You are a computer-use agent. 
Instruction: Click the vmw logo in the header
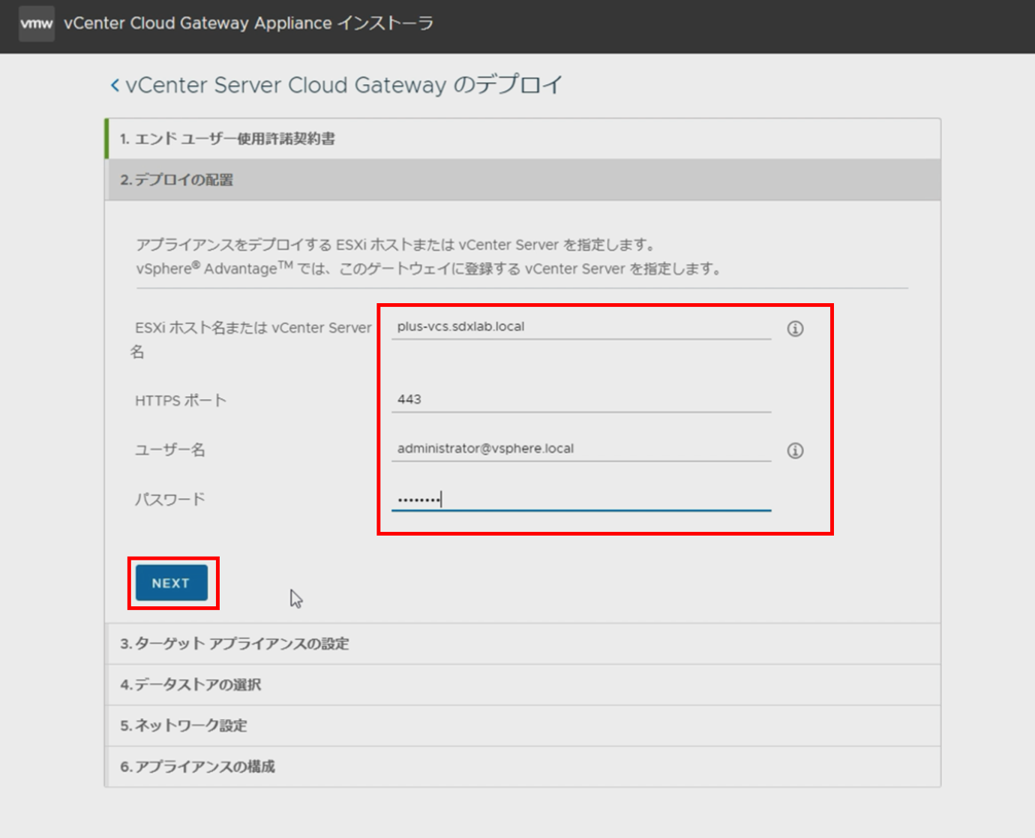(36, 23)
